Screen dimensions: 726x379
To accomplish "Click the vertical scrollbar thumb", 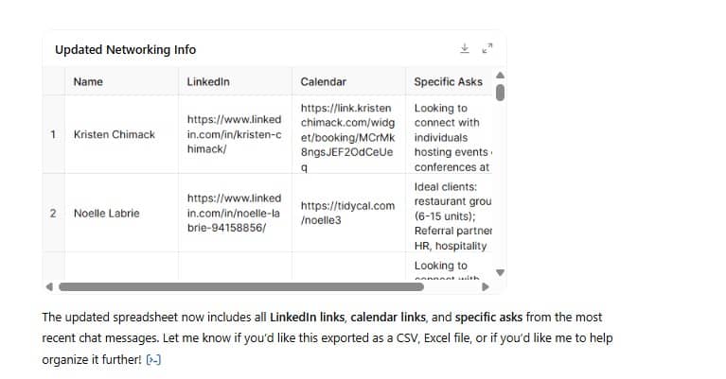I will coord(500,93).
